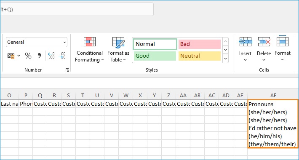Select column AE header

[240, 95]
